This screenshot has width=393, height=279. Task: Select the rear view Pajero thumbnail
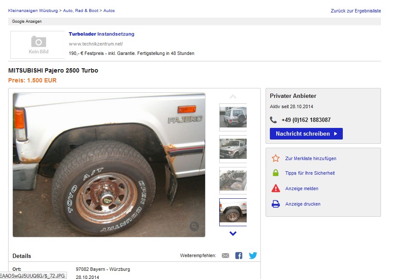click(233, 117)
